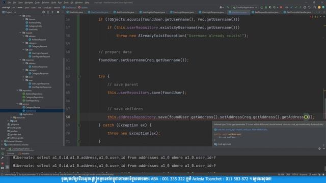Image resolution: width=326 pixels, height=183 pixels.
Task: Open the user account icon in toolbar
Action: pyautogui.click(x=221, y=7)
